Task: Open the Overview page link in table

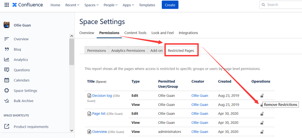Action: (99, 132)
